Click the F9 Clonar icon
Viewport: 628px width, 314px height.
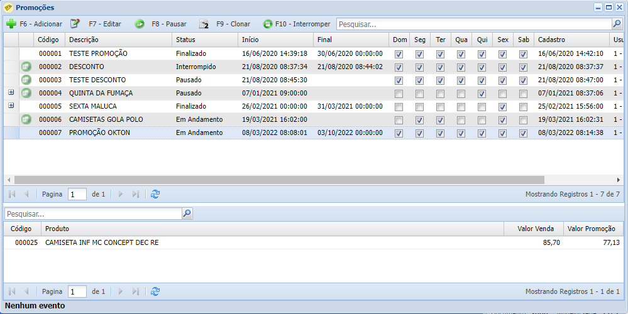point(204,24)
